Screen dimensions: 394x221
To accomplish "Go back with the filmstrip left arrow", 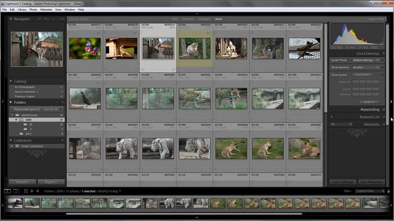I will click(x=32, y=191).
